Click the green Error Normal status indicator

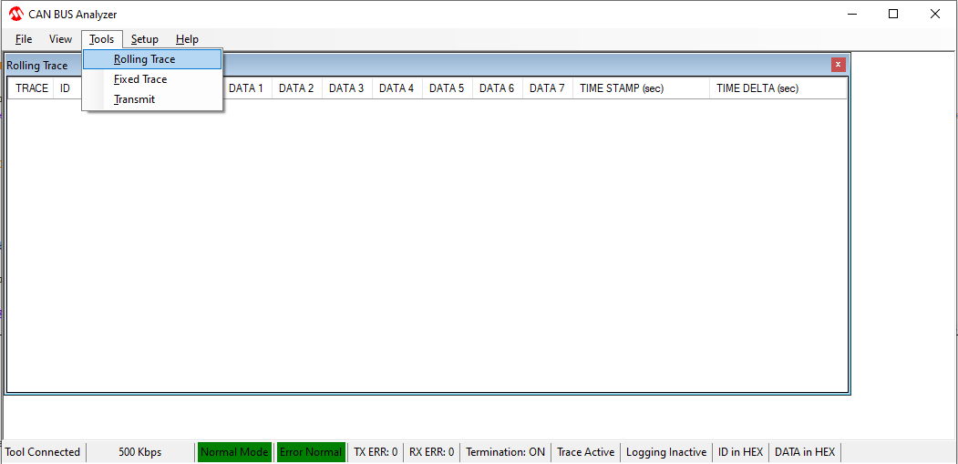[311, 452]
